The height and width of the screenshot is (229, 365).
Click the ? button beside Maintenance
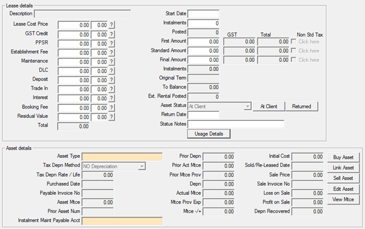click(112, 62)
